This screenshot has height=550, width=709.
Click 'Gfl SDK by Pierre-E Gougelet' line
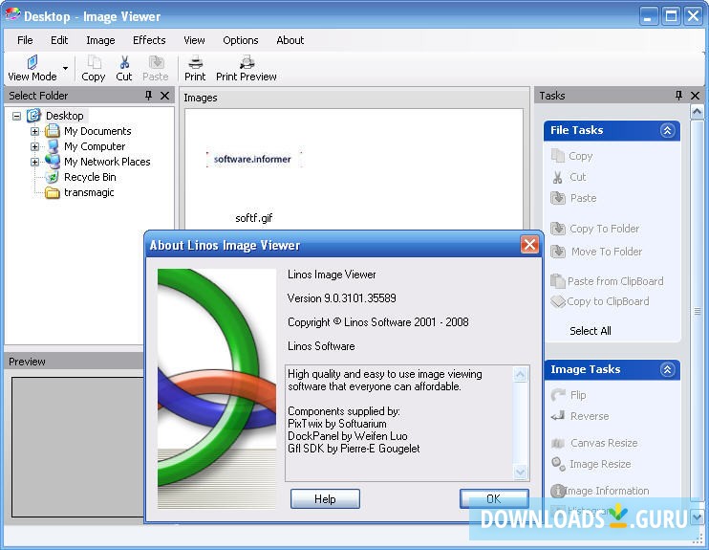click(x=354, y=449)
